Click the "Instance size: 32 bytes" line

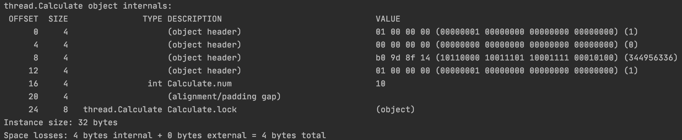click(x=60, y=122)
